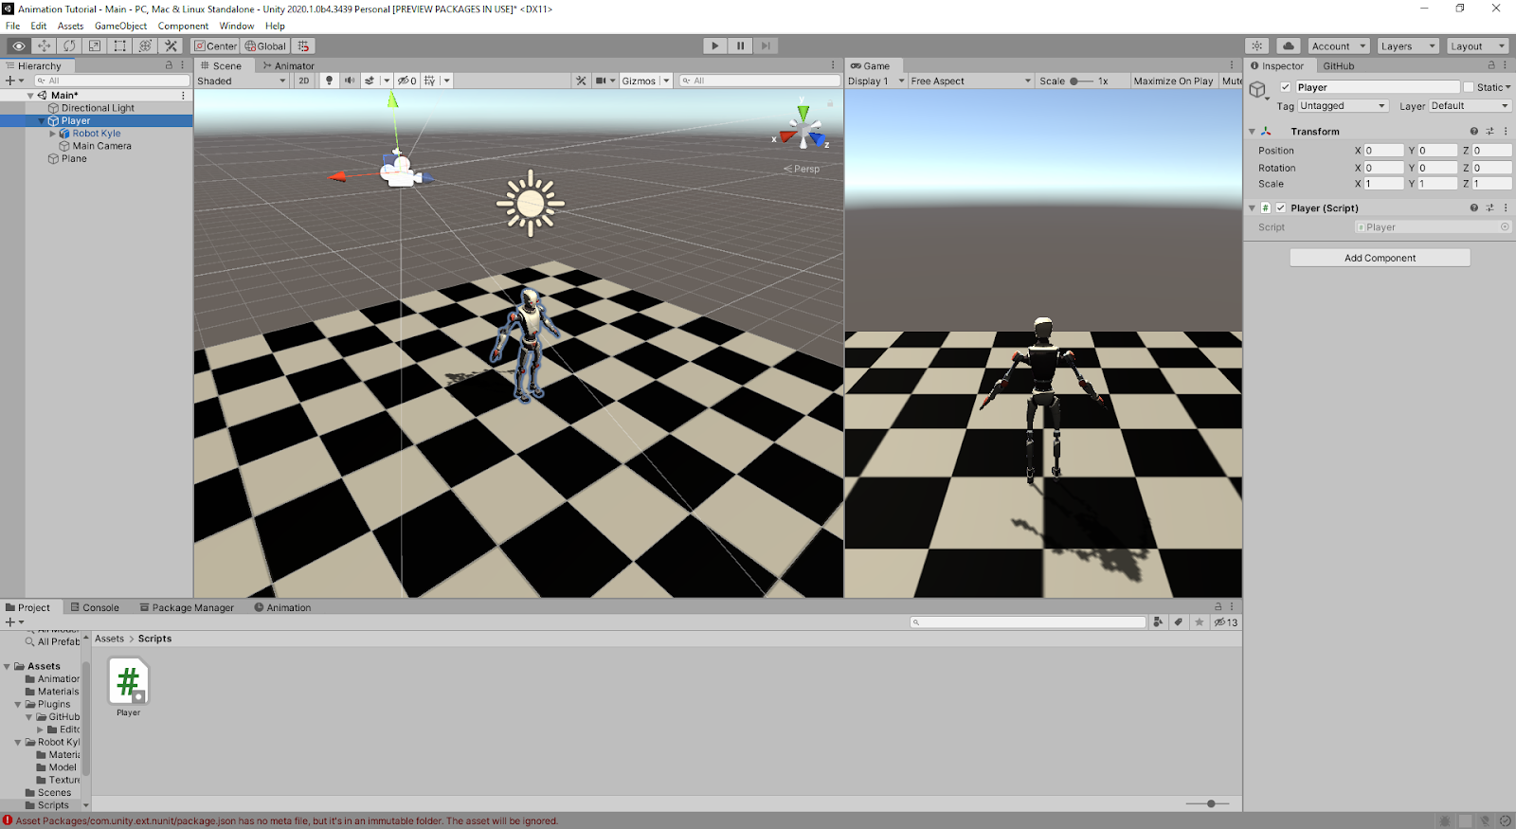Open Player (Script) preset settings icon
The image size is (1516, 829).
pyautogui.click(x=1489, y=207)
